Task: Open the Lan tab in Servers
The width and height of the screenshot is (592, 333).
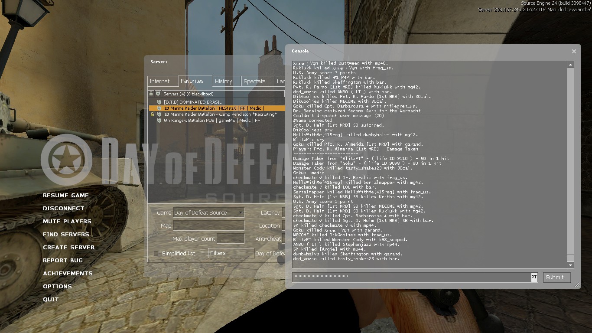Action: [x=280, y=81]
